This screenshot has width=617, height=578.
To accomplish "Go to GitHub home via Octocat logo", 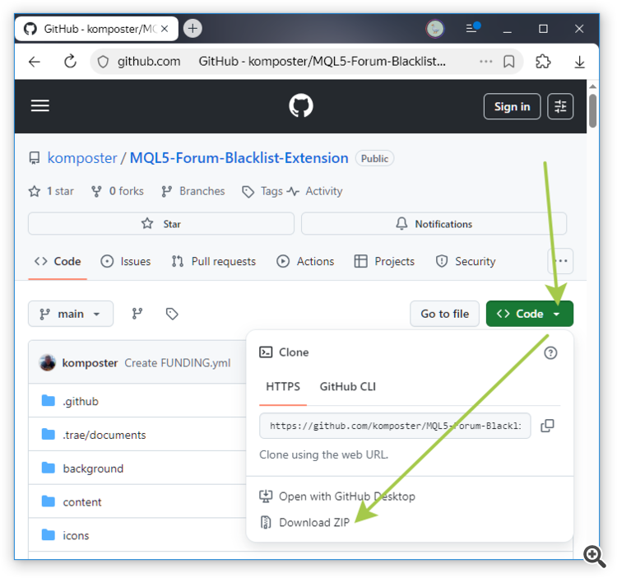I will pos(300,105).
